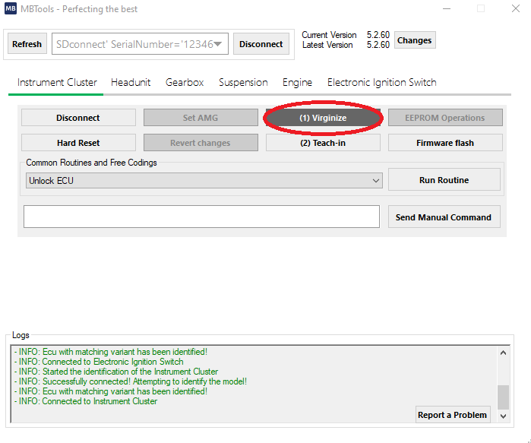Switch to the Gearbox tab
Screen dimensions: 531x443
[185, 82]
